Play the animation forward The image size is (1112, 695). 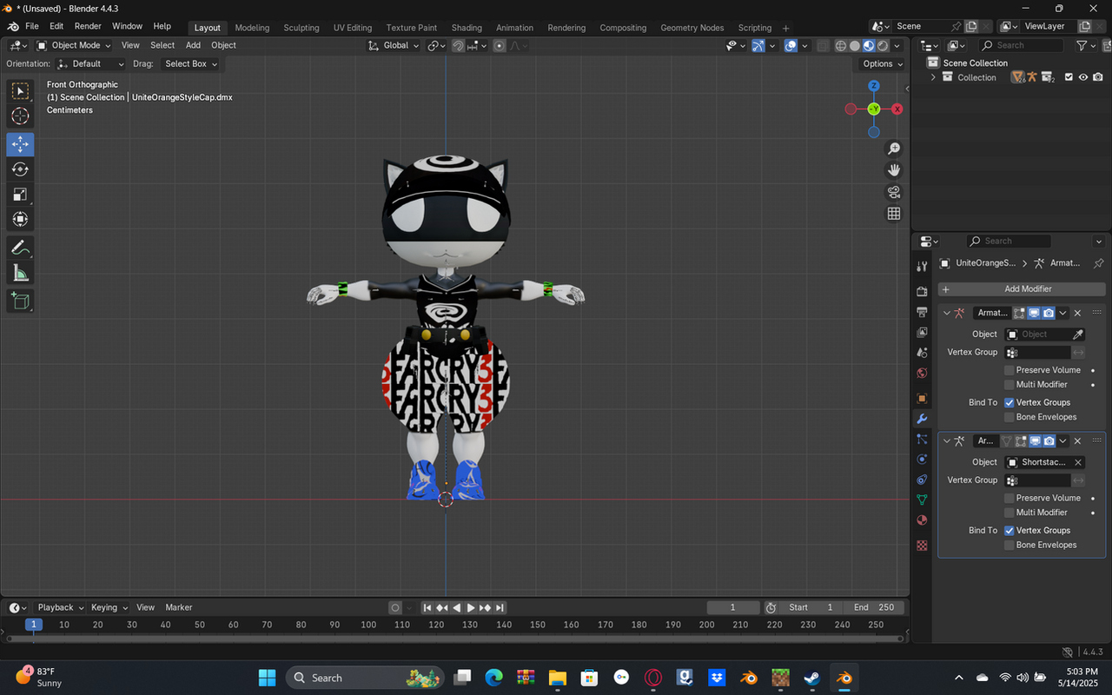click(x=471, y=607)
